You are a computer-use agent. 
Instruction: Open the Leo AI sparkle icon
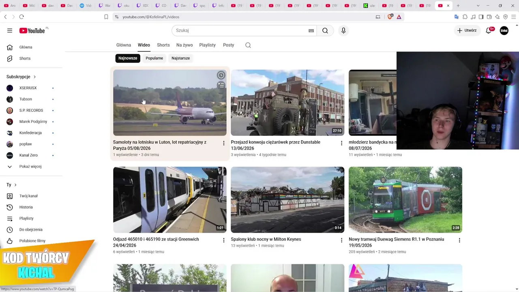coord(498,17)
